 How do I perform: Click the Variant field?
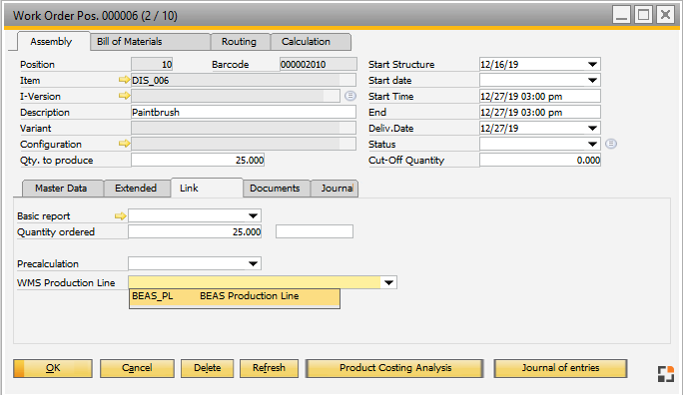click(244, 128)
